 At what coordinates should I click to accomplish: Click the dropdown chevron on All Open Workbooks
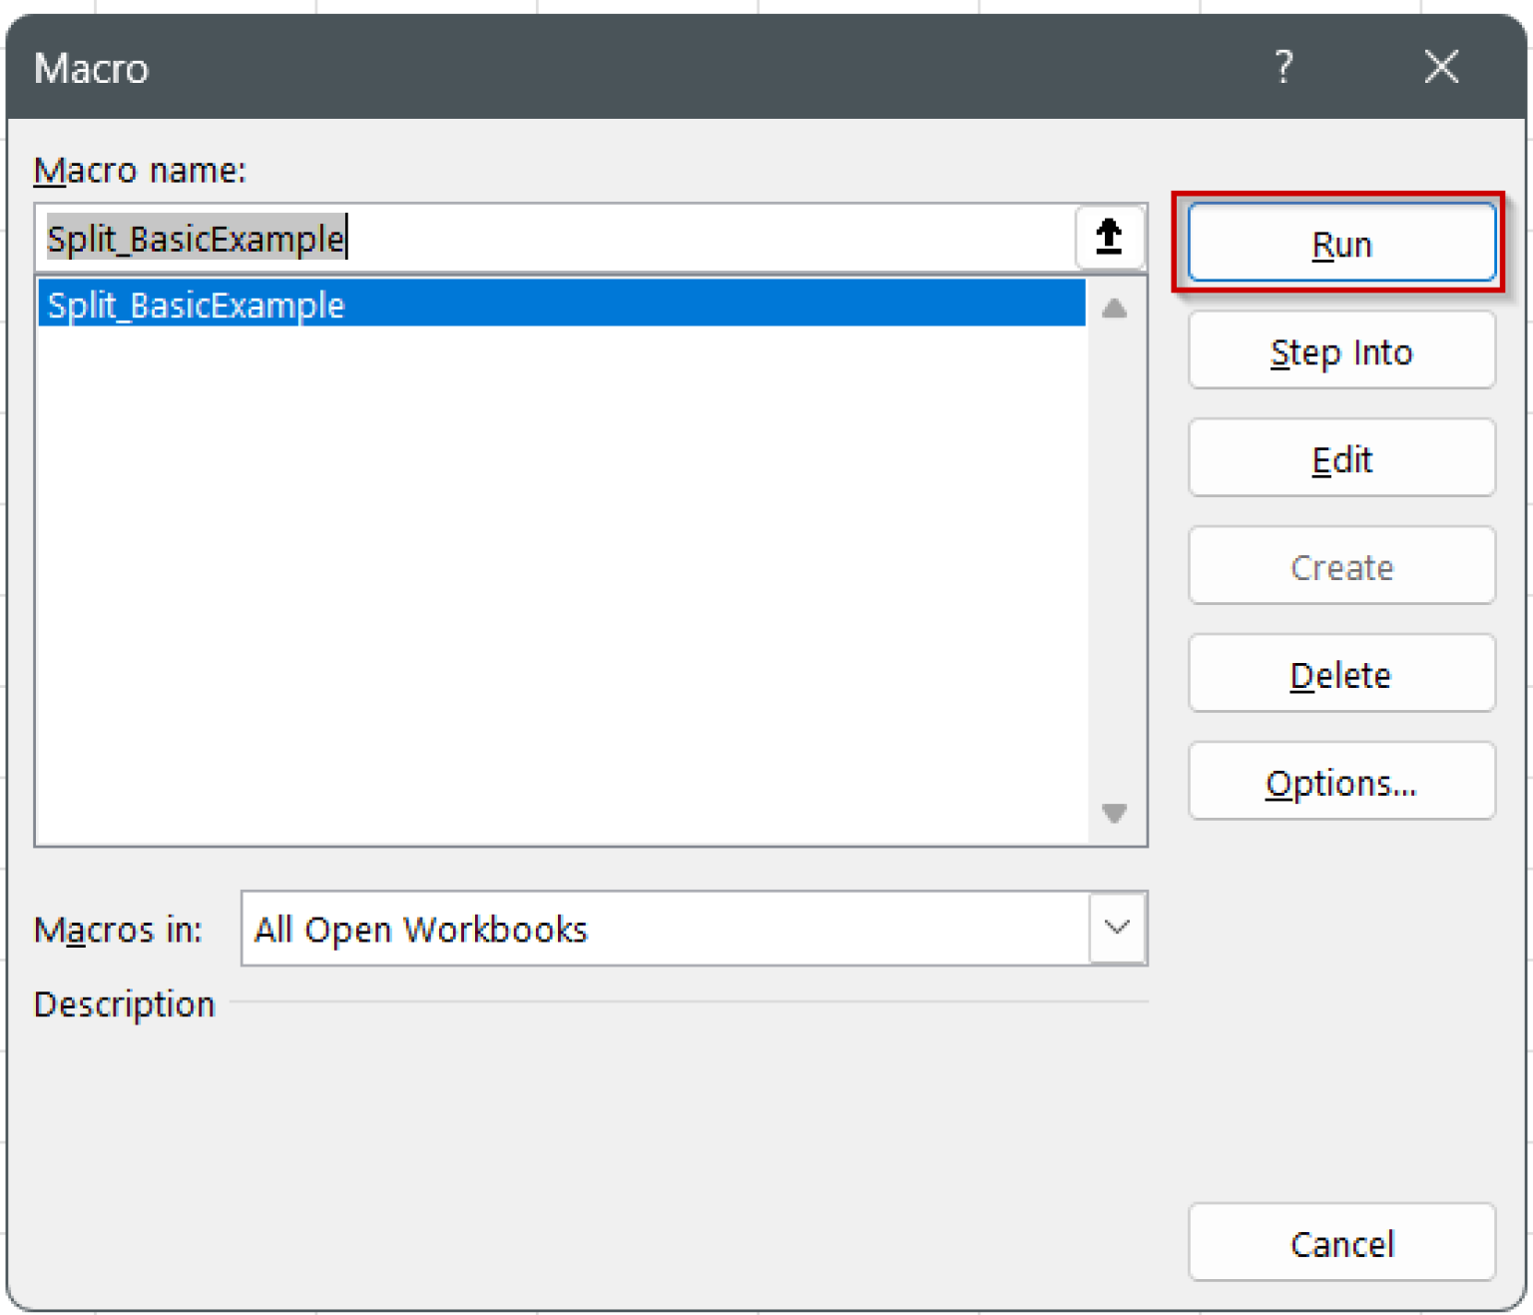tap(1116, 929)
